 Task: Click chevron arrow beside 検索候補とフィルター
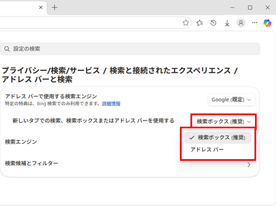click(x=249, y=165)
